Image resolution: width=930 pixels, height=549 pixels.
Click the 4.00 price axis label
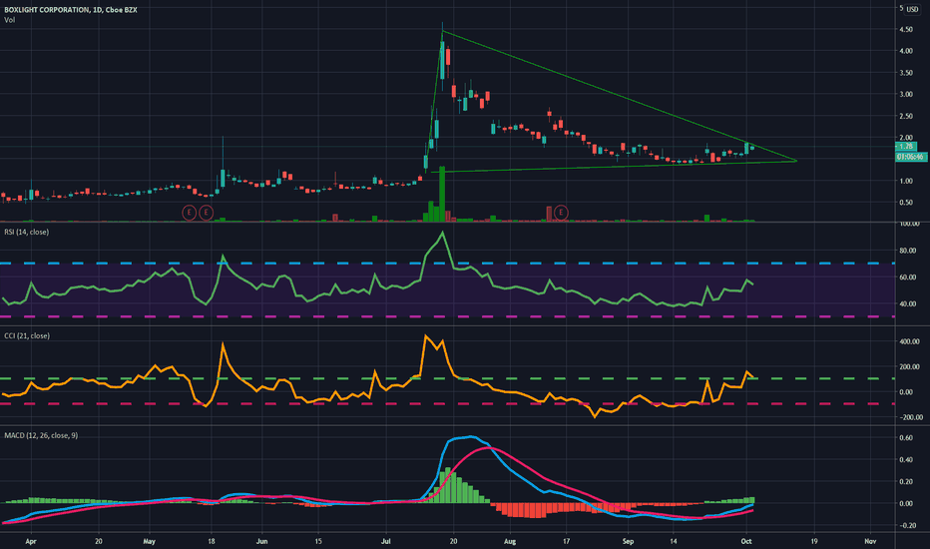(x=906, y=52)
